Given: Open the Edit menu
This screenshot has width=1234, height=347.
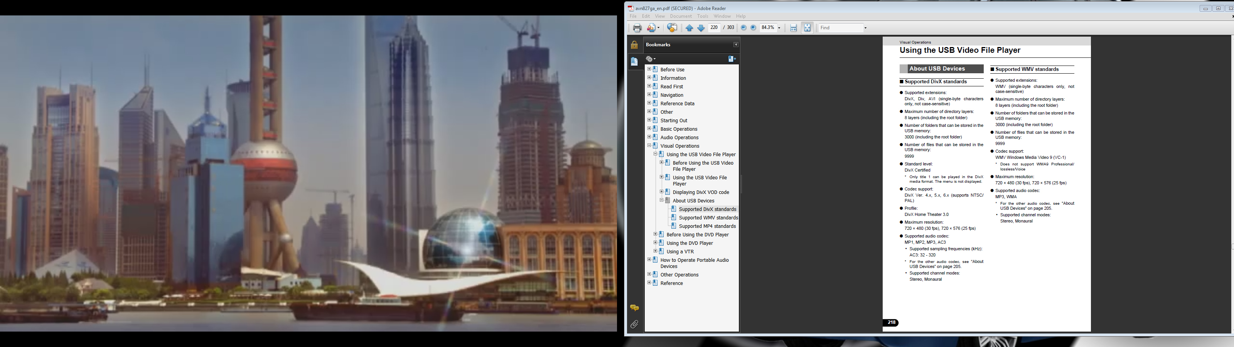Looking at the screenshot, I should click(646, 16).
